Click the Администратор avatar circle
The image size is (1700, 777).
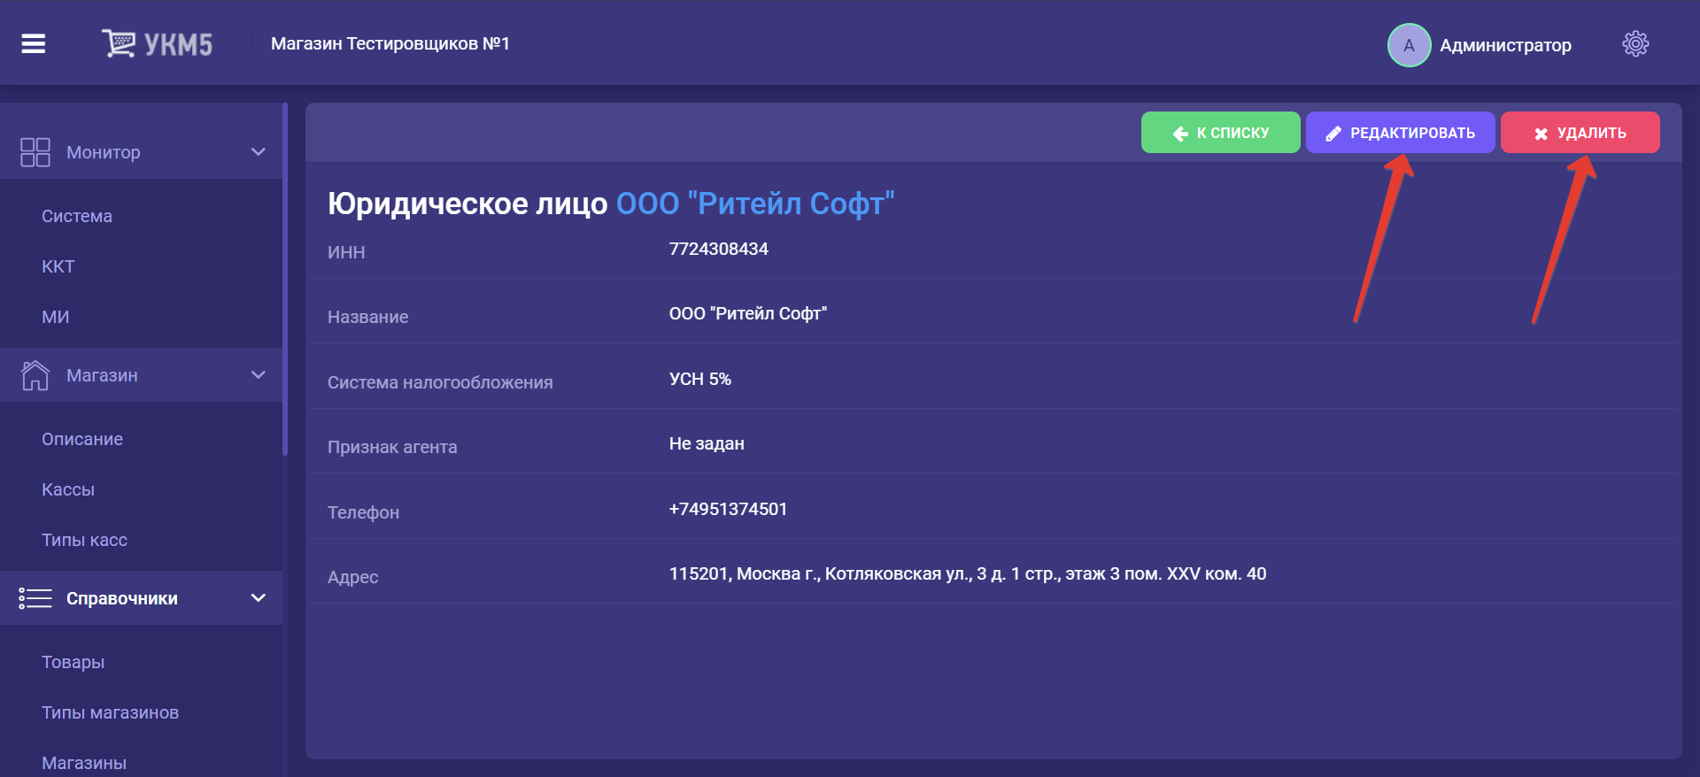pos(1409,45)
